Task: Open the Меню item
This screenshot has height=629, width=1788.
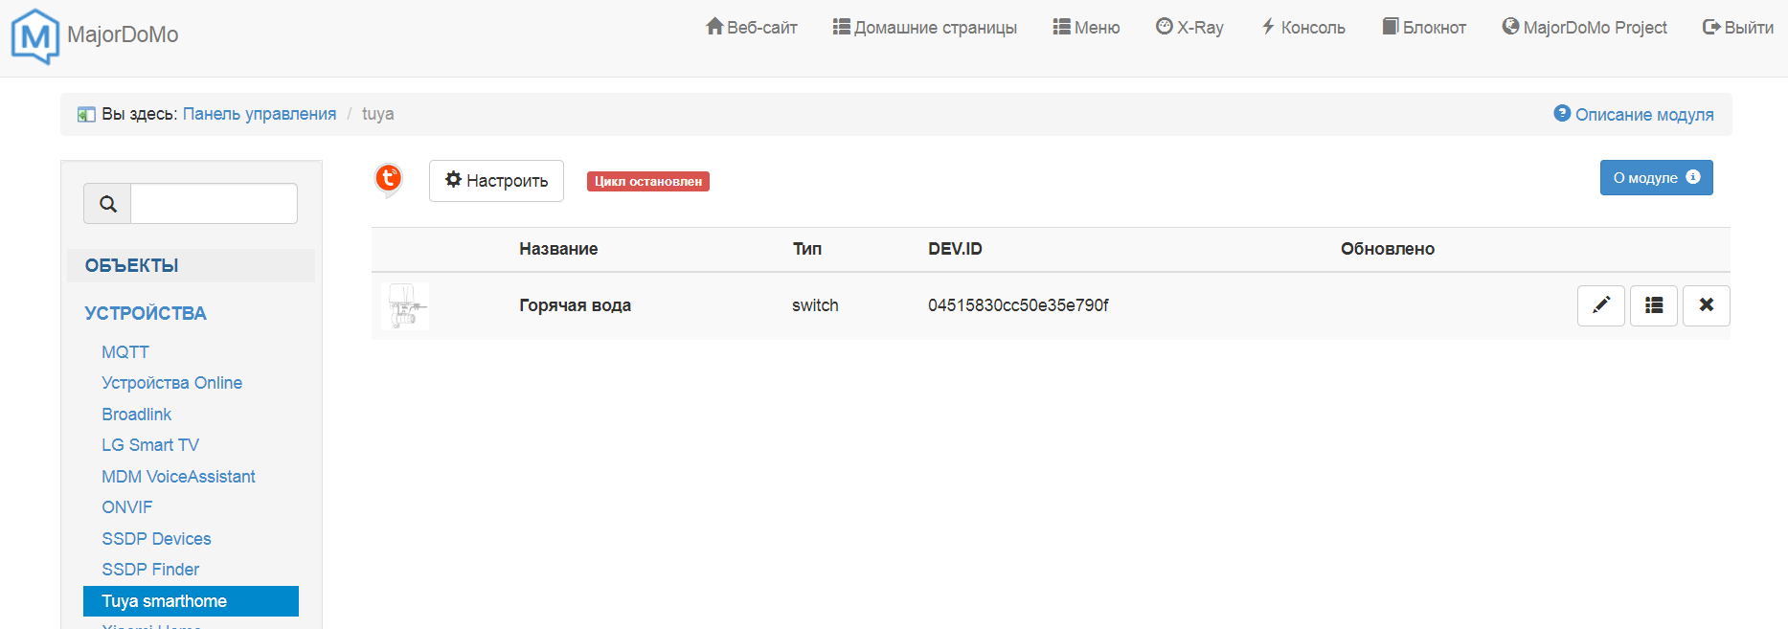Action: (1086, 28)
